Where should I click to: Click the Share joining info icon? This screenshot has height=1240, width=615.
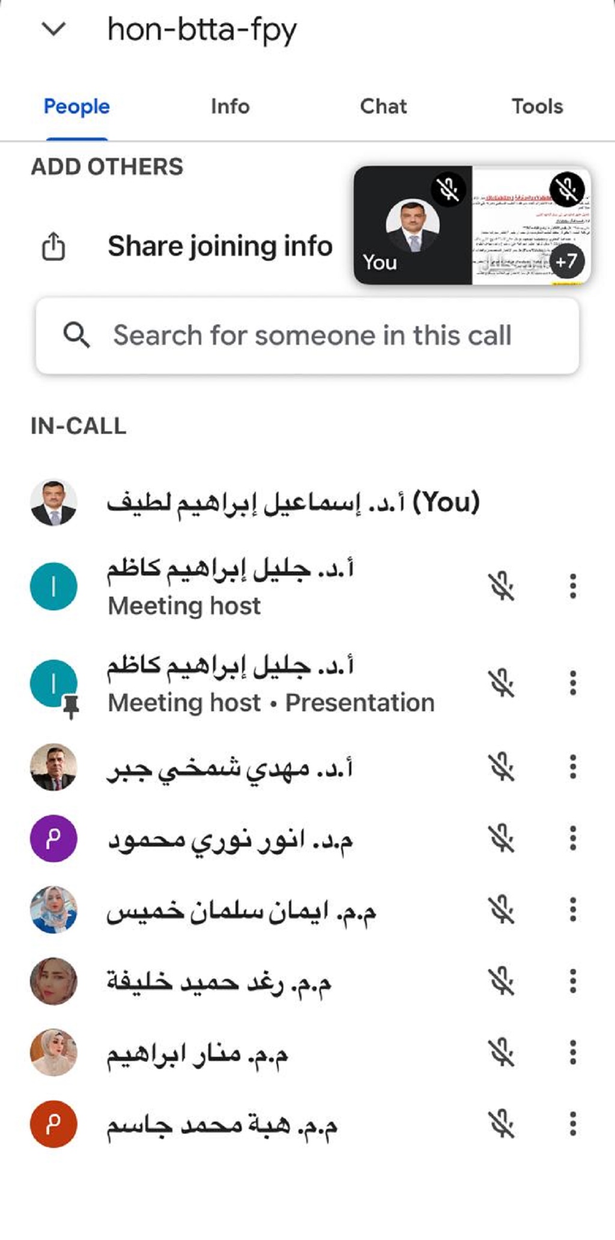(x=53, y=246)
